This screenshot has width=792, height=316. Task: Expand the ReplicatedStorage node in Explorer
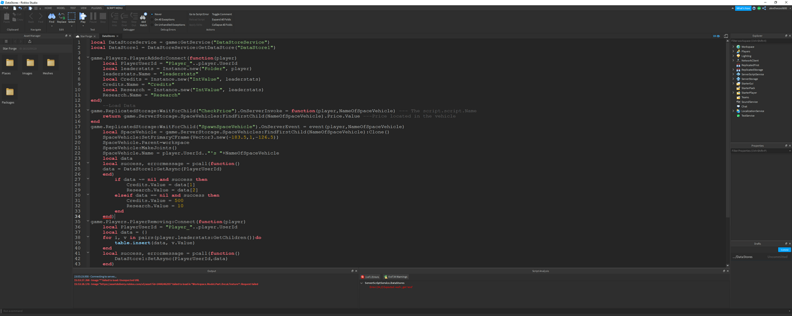(x=733, y=70)
